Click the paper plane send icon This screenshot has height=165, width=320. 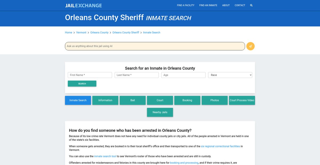click(x=250, y=46)
